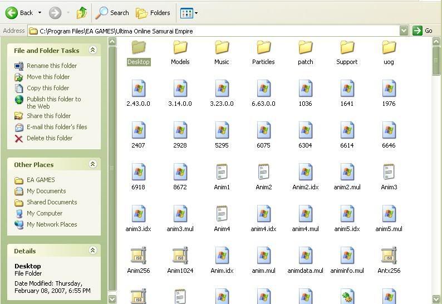442x304 pixels.
Task: Click the file list scroll down arrow
Action: click(x=436, y=299)
